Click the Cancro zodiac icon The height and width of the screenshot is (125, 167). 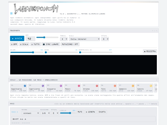[151, 86]
